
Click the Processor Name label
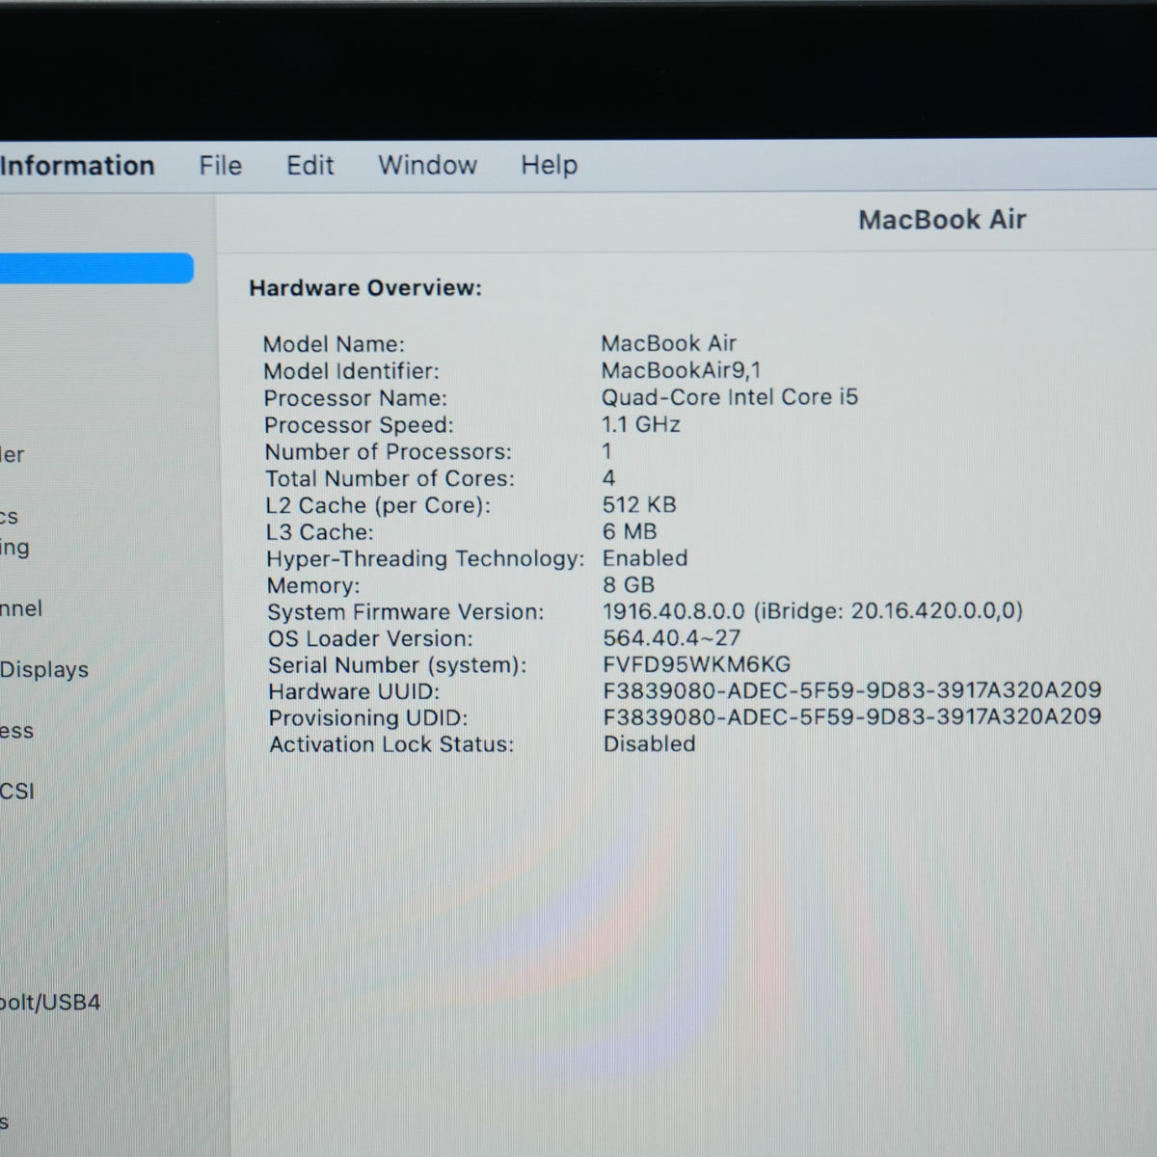tap(355, 398)
